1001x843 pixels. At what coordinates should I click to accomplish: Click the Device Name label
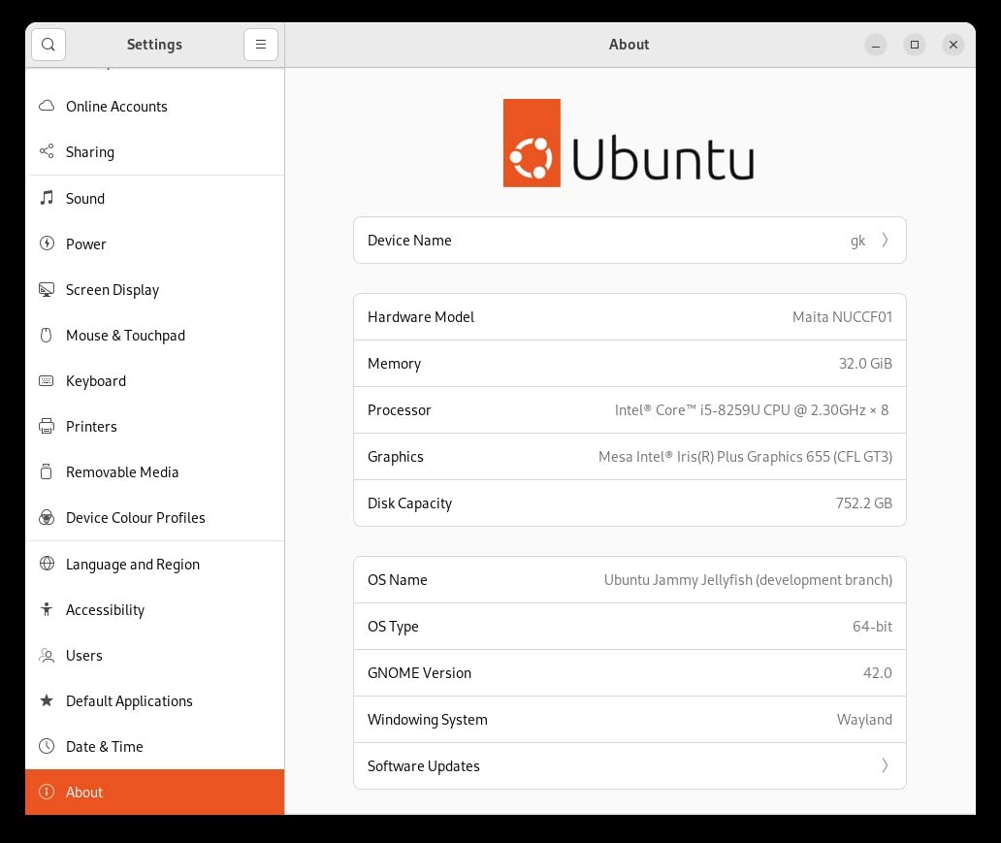pyautogui.click(x=409, y=241)
